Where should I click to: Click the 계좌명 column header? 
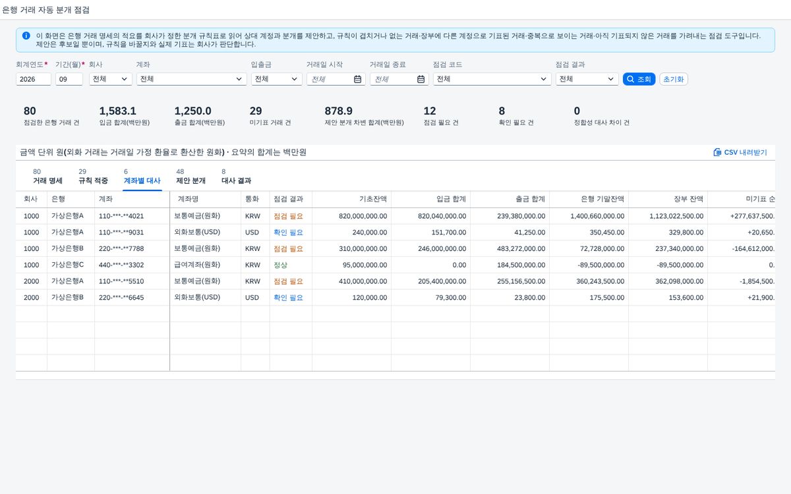205,199
